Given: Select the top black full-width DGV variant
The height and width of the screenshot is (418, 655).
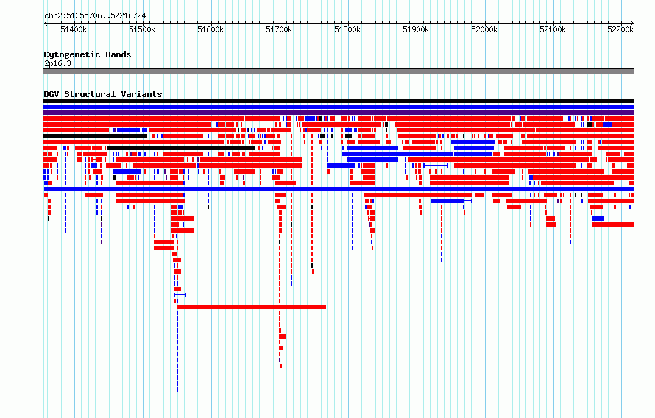Looking at the screenshot, I should click(x=339, y=101).
